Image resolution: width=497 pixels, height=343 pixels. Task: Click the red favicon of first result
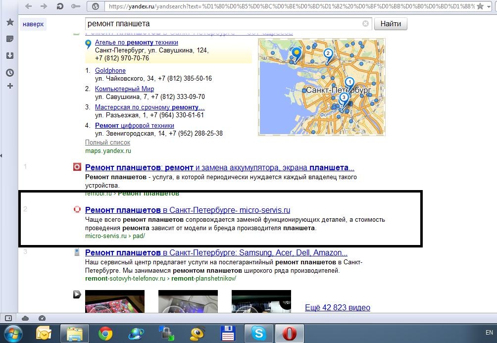(77, 167)
